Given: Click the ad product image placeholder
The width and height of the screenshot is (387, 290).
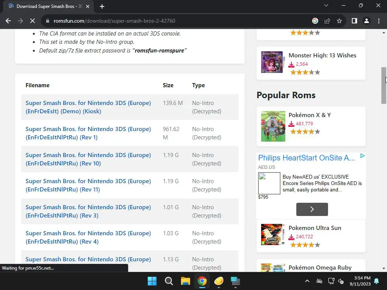Looking at the screenshot, I should coord(269,183).
